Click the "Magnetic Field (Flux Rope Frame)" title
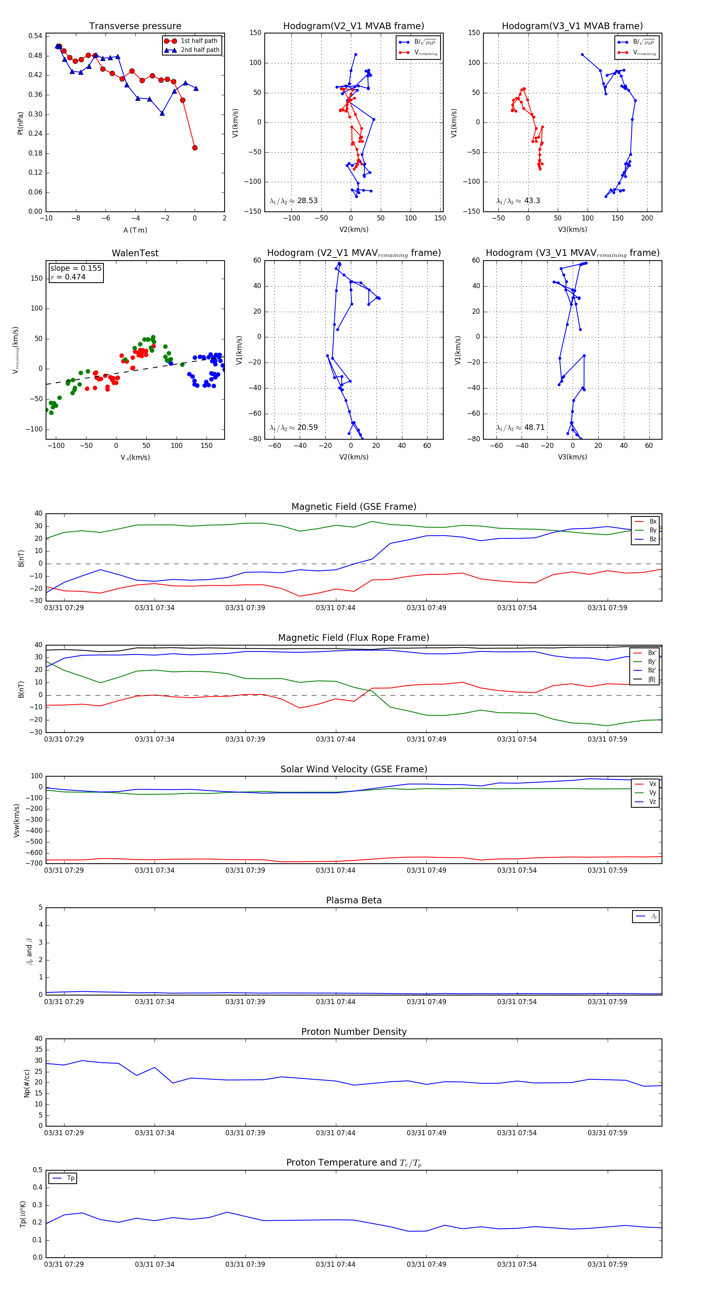This screenshot has height=1299, width=708. (354, 638)
